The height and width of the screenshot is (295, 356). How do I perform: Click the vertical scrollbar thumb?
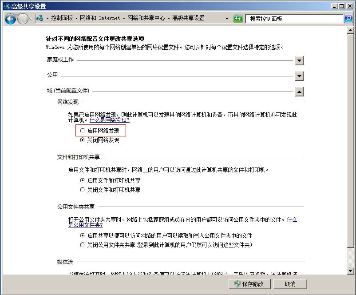click(350, 140)
